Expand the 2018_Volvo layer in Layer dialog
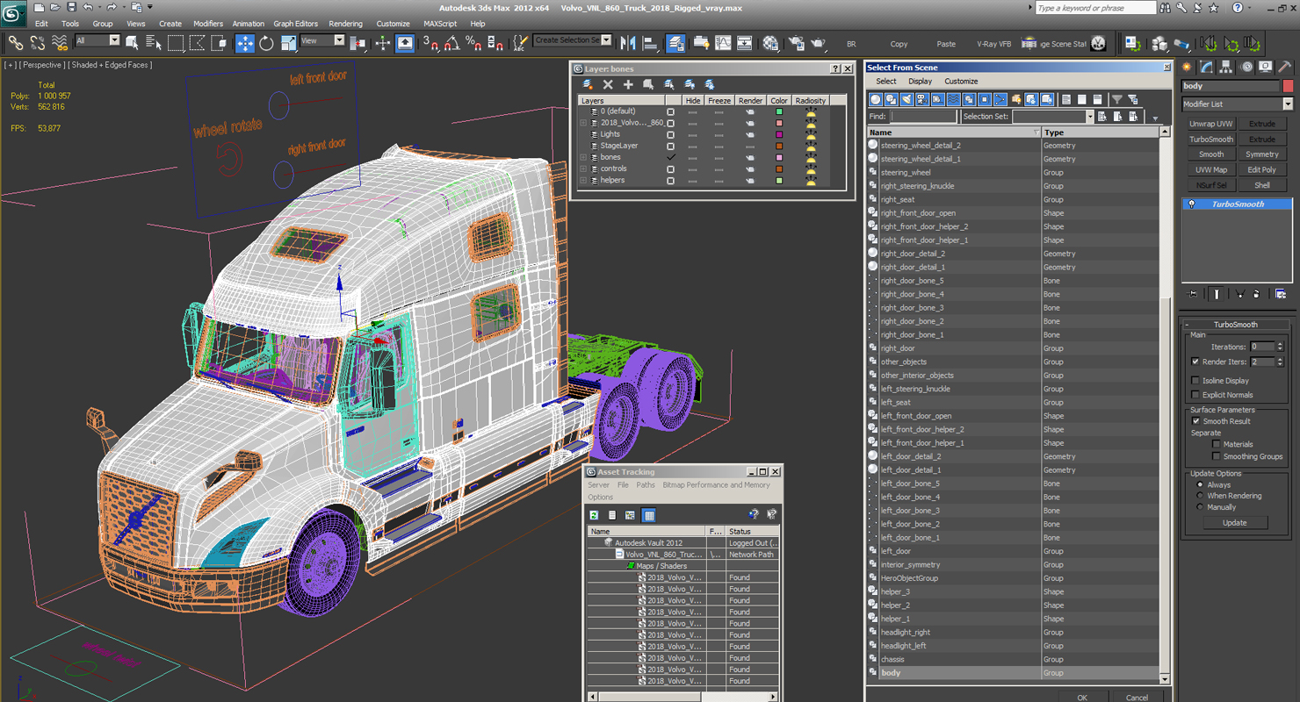 [x=583, y=123]
